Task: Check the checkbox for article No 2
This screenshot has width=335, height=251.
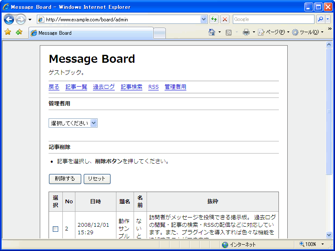Action: (55, 229)
